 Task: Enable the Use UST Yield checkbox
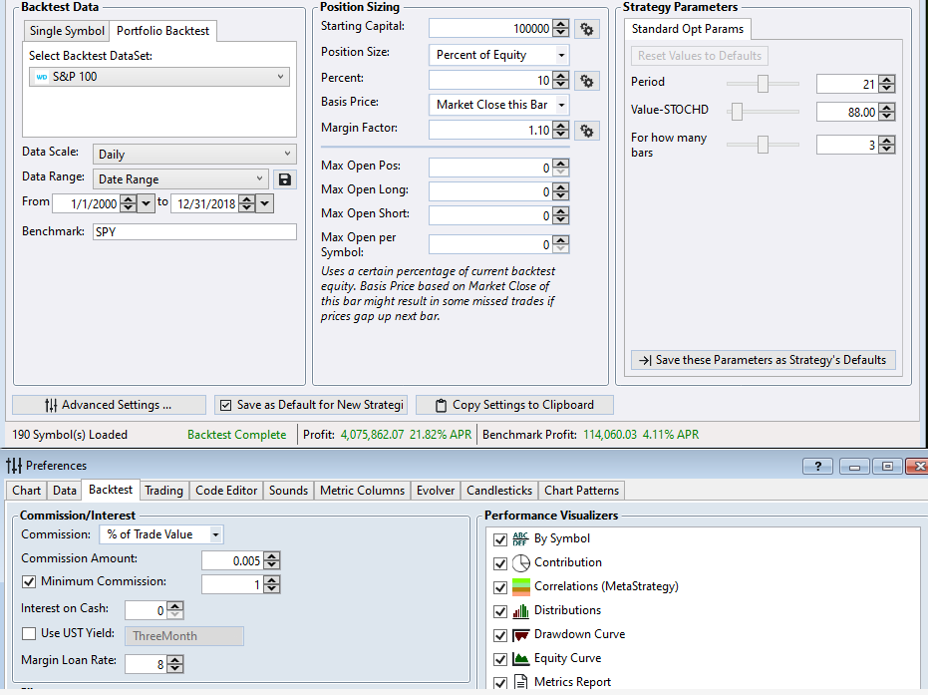click(x=29, y=634)
